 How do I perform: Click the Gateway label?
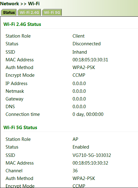(x=15, y=99)
